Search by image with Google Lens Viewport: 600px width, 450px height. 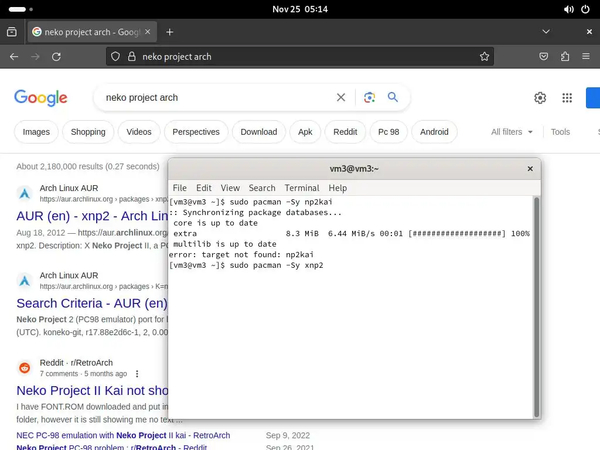coord(369,97)
